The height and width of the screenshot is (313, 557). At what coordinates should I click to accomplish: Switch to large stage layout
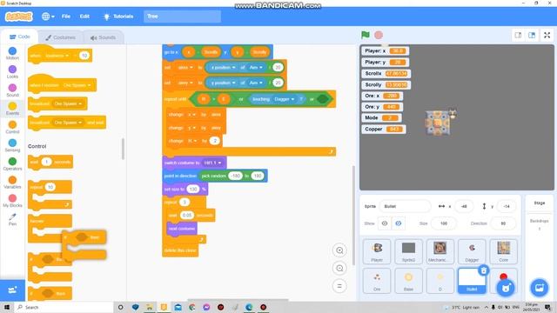pyautogui.click(x=532, y=35)
